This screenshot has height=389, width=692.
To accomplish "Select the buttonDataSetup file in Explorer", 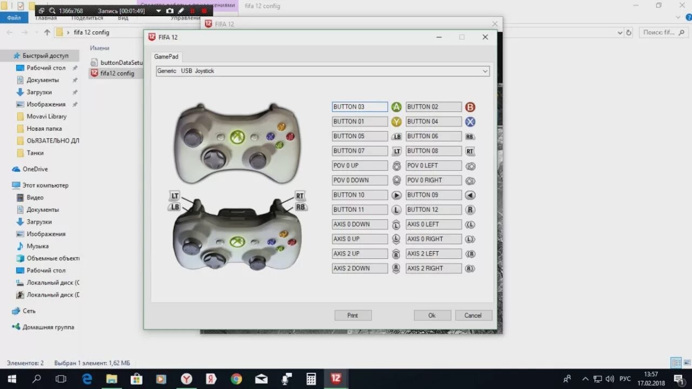I will pyautogui.click(x=116, y=63).
